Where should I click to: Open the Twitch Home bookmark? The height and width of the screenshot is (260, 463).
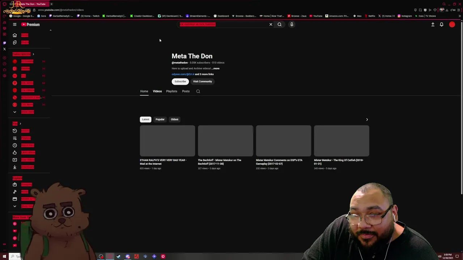pos(88,16)
